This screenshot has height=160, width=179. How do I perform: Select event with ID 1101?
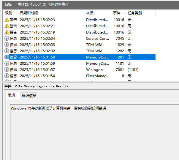(x=80, y=63)
